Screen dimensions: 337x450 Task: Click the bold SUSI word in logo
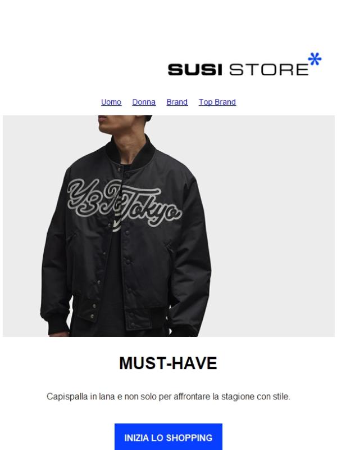[x=195, y=70]
